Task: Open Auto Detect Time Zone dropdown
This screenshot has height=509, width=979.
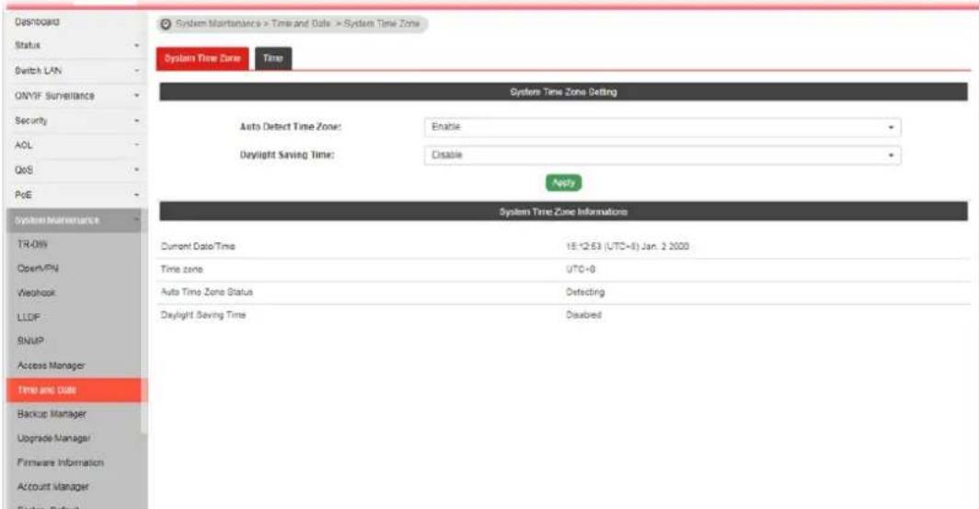Action: click(x=662, y=127)
